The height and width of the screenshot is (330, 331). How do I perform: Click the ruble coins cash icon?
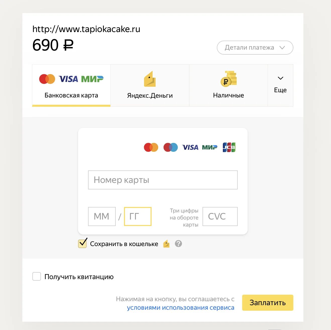(x=229, y=79)
